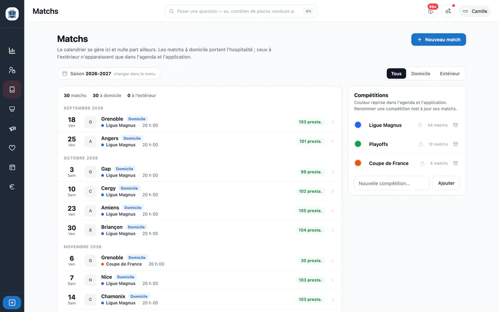
Task: Click the 105 presta. badge
Action: tap(310, 211)
